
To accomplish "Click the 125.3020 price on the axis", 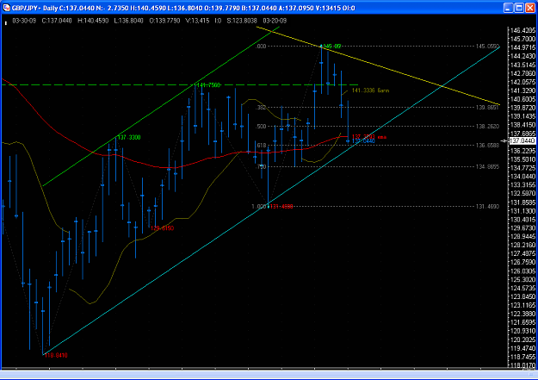I will click(x=523, y=280).
